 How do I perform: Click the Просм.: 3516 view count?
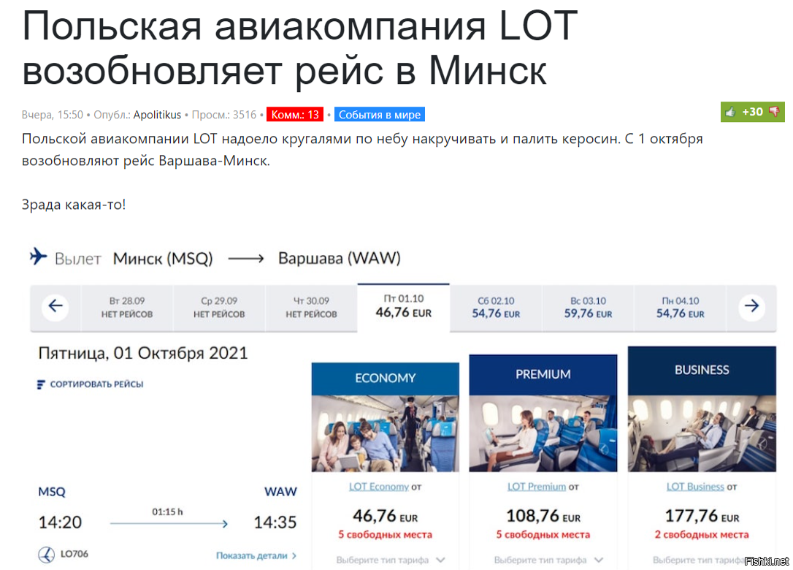[224, 115]
